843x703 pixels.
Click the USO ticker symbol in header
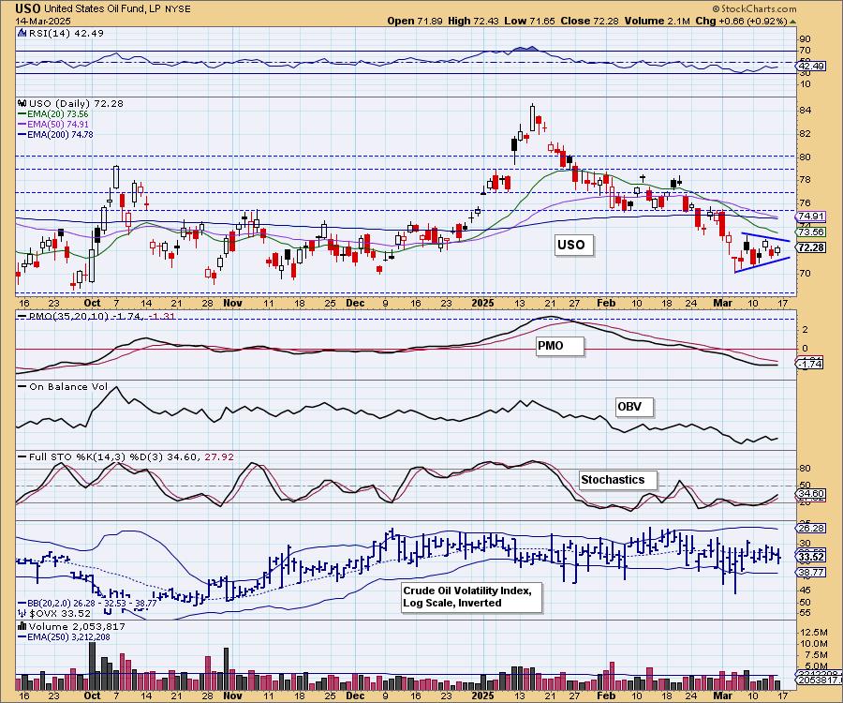(28, 8)
